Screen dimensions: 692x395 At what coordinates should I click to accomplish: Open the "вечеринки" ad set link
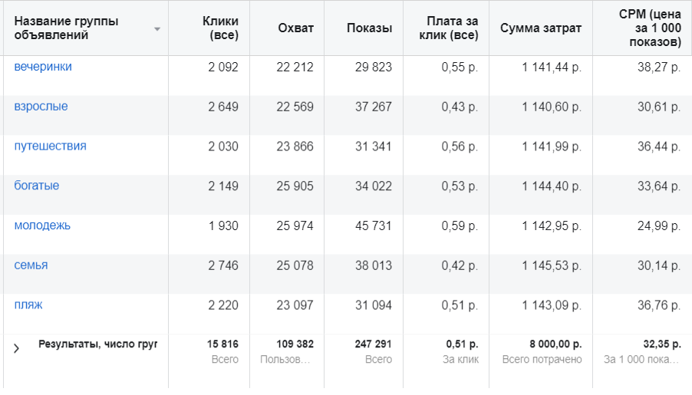[x=43, y=67]
